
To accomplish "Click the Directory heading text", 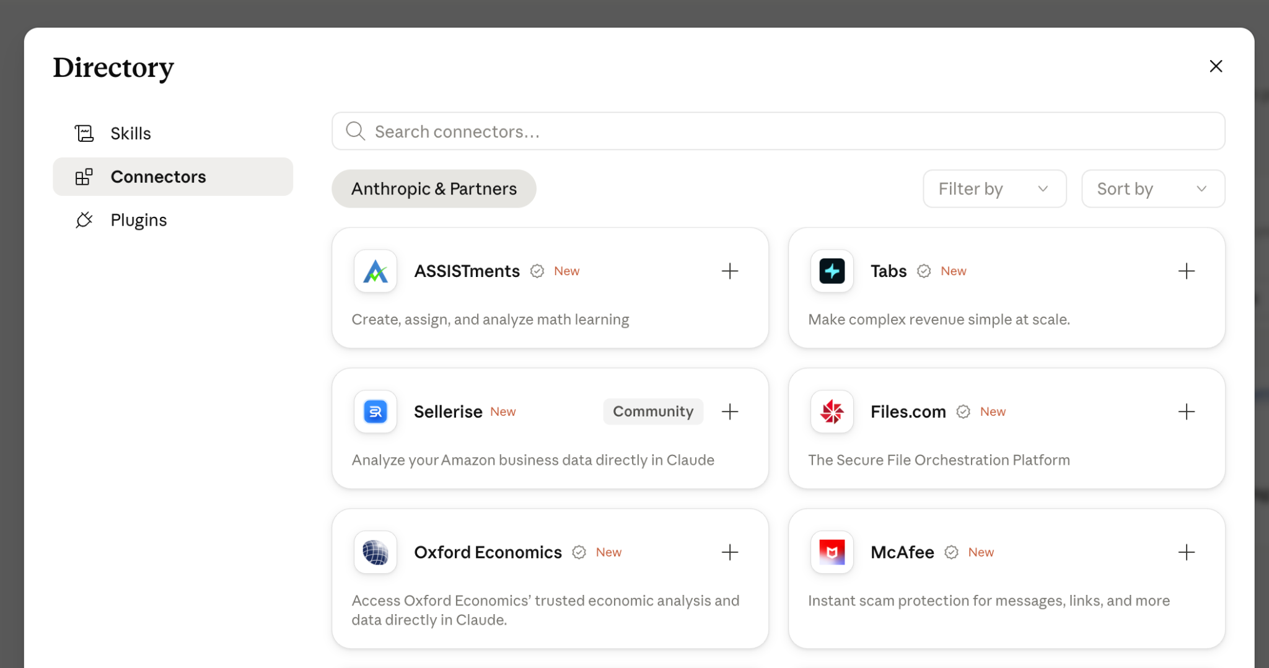I will (x=113, y=68).
